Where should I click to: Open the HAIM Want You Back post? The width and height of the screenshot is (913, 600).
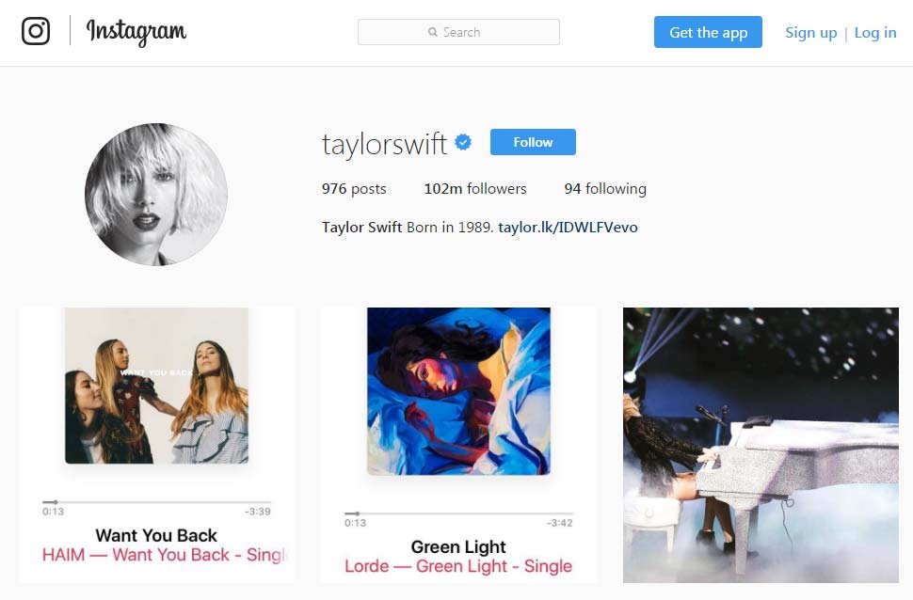tap(156, 445)
